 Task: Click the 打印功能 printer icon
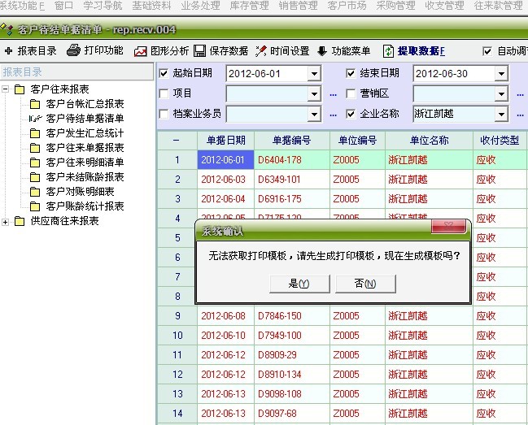click(x=73, y=50)
